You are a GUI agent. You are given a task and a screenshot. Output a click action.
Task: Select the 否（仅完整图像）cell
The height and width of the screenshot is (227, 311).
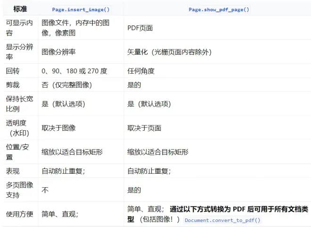pos(66,85)
